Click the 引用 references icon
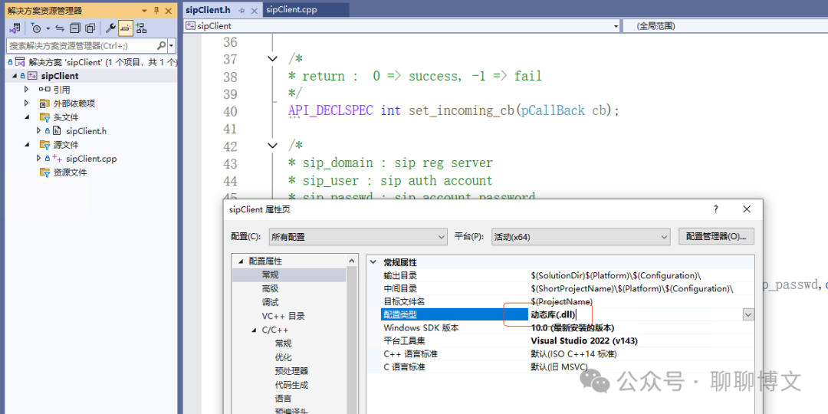828x414 pixels. (x=44, y=90)
